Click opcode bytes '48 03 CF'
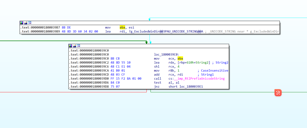Screen dimensions: 307x128 (118, 75)
